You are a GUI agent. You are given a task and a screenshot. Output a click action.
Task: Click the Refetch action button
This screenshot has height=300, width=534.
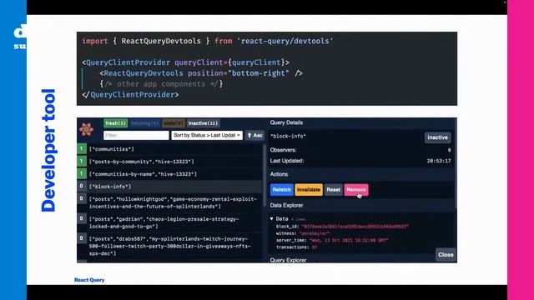tap(282, 190)
